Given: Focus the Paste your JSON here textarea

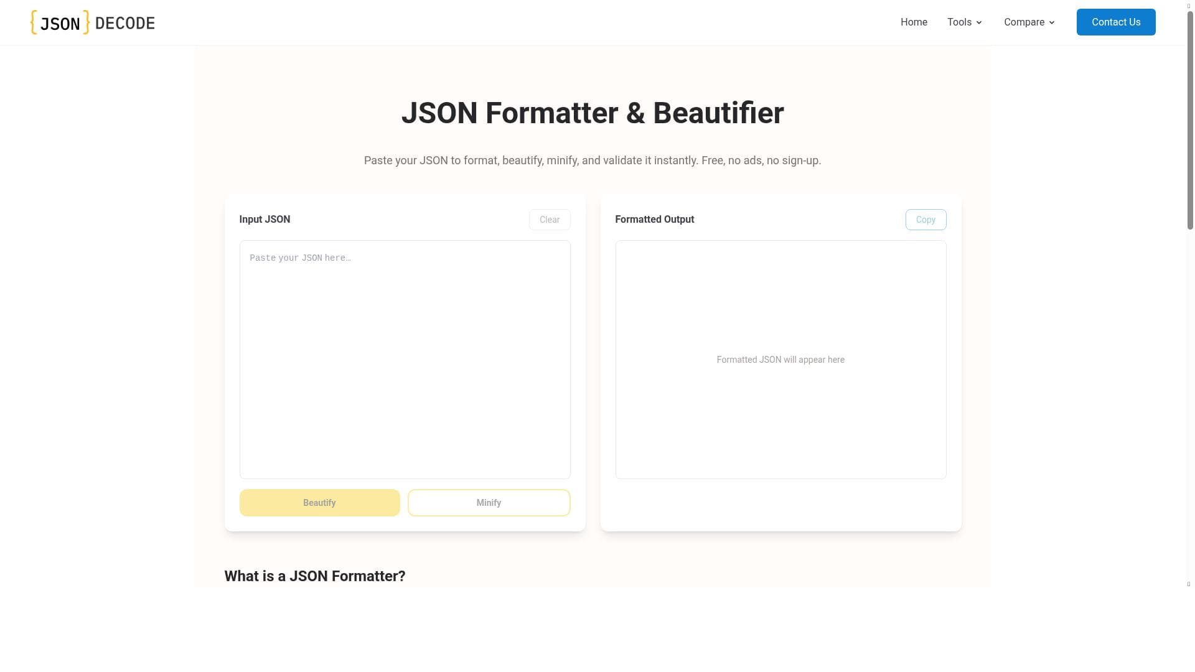Looking at the screenshot, I should pos(405,359).
